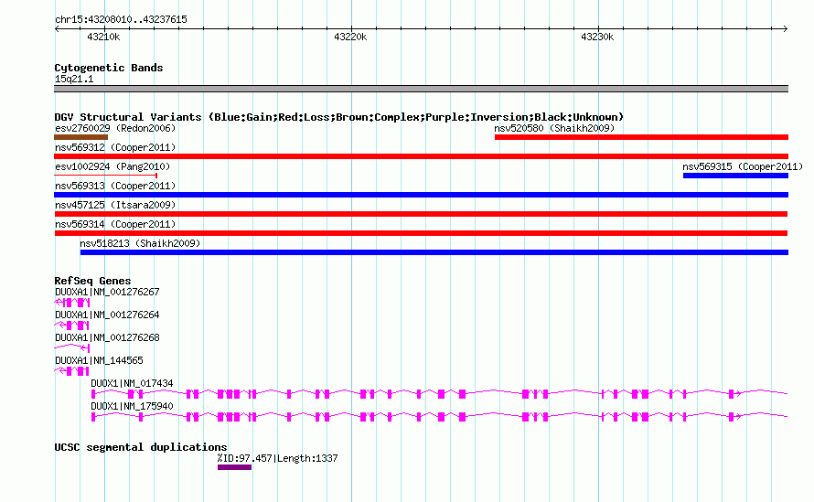Click the nsv457125 (Itsara2009) red bar

[x=421, y=214]
